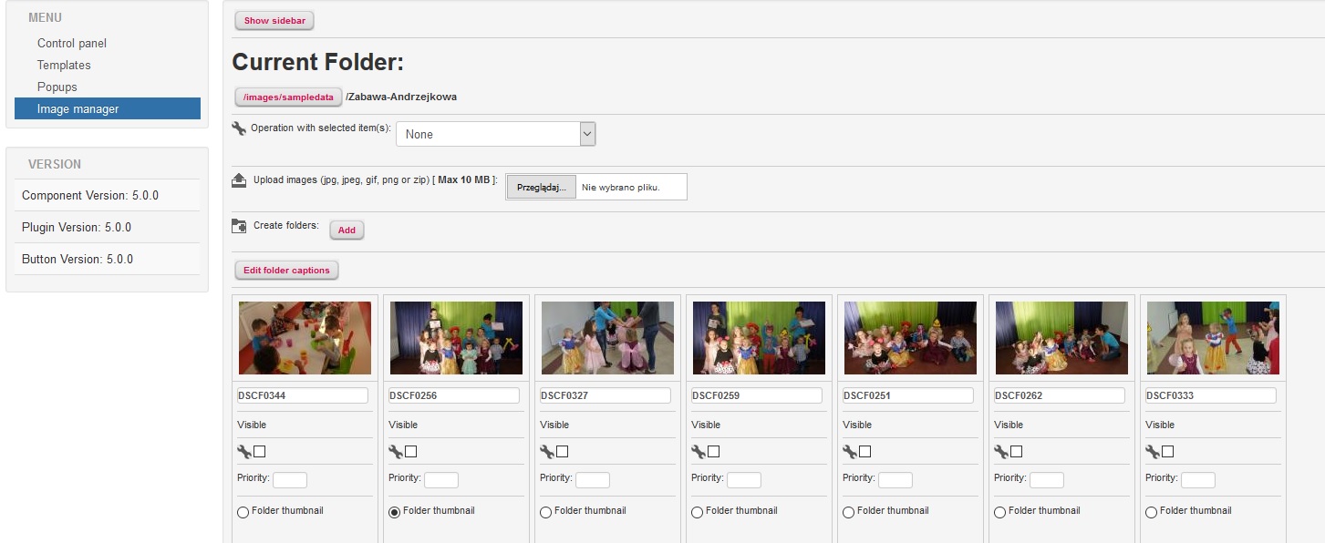Tick the checkbox for image DSCF0256
Screen dimensions: 1325x543
411,451
